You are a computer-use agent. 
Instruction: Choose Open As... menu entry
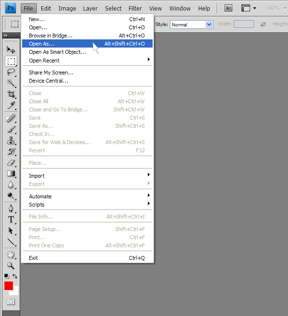pos(87,44)
